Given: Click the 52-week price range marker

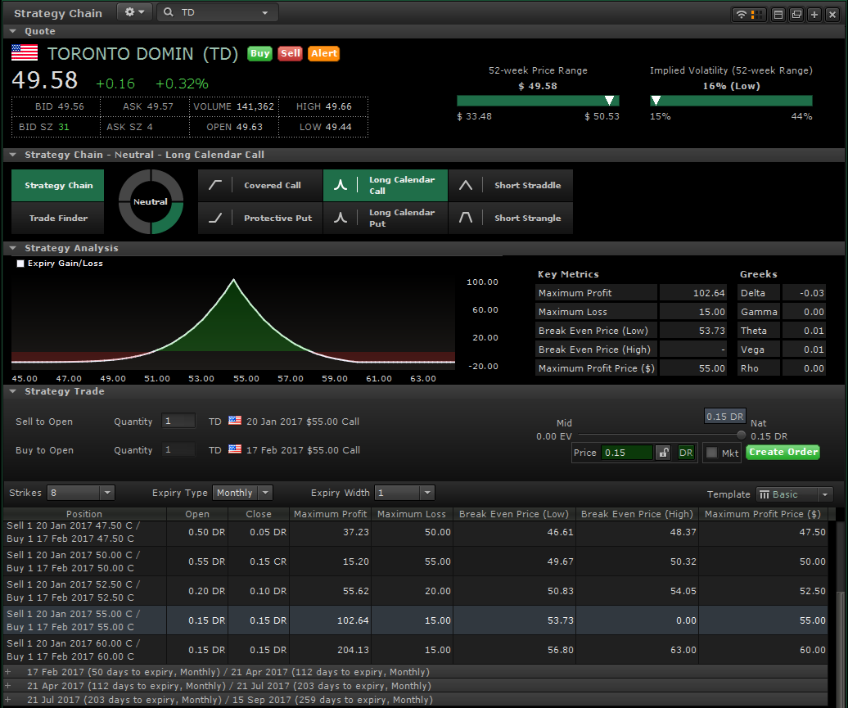Looking at the screenshot, I should [x=610, y=100].
